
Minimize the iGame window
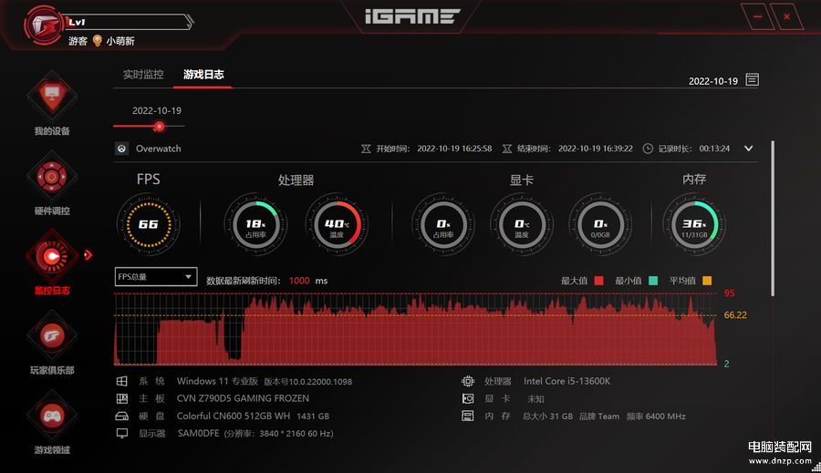[757, 16]
